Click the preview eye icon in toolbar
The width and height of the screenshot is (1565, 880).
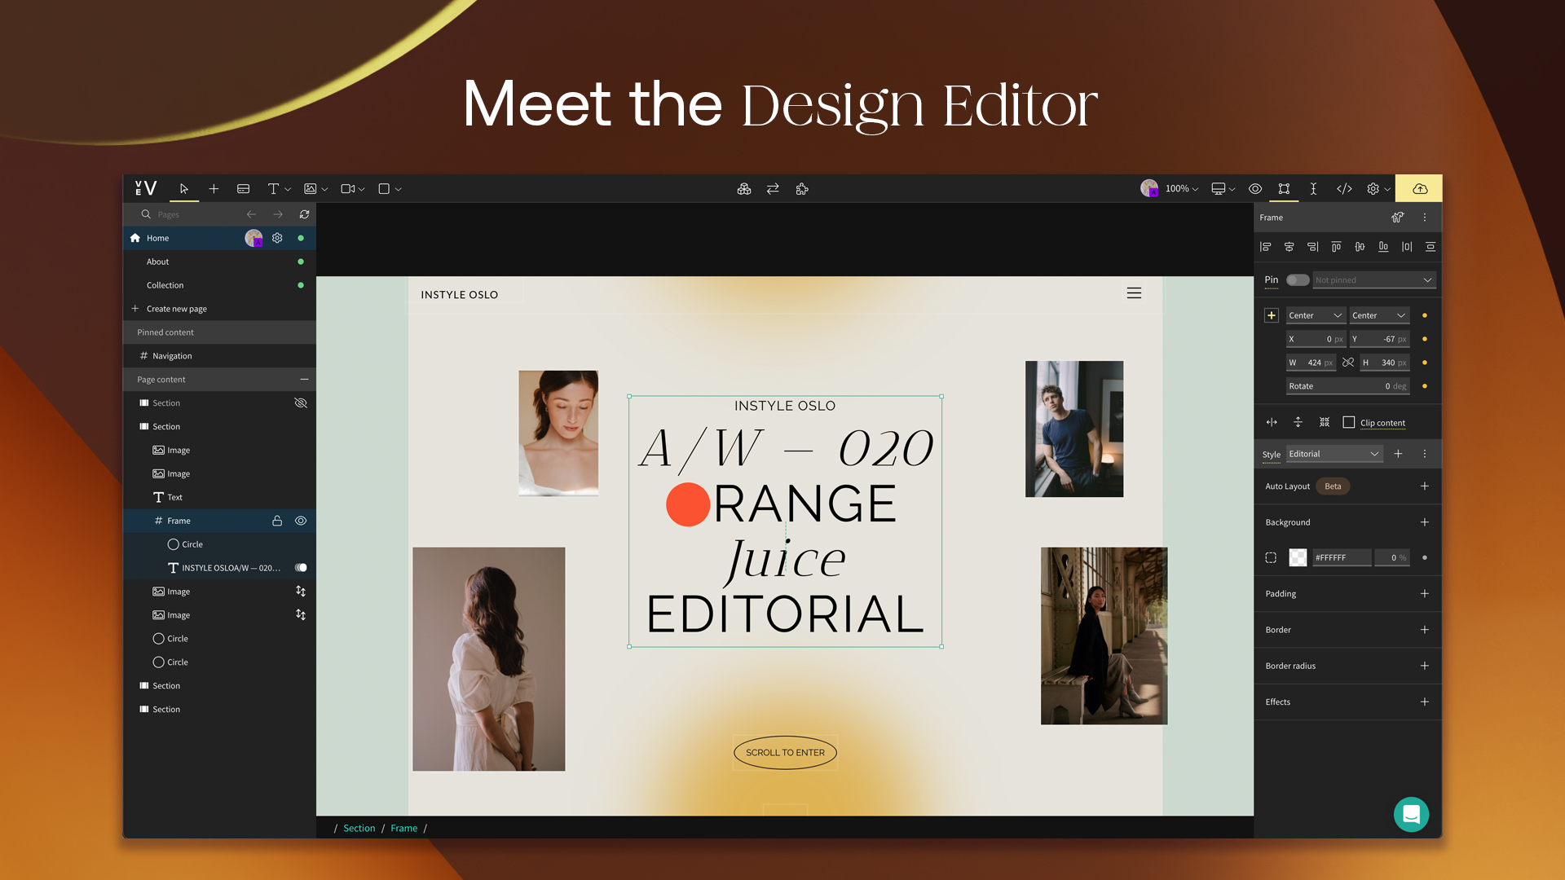coord(1255,188)
